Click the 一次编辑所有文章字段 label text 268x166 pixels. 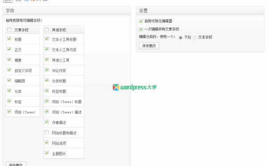(x=162, y=29)
